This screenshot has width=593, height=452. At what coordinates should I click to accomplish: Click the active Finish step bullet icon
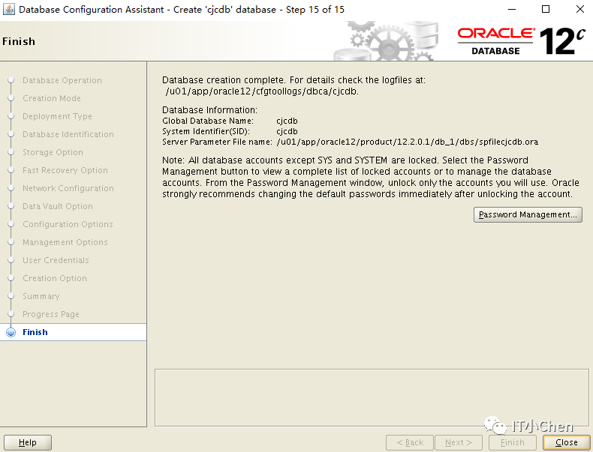coord(11,332)
